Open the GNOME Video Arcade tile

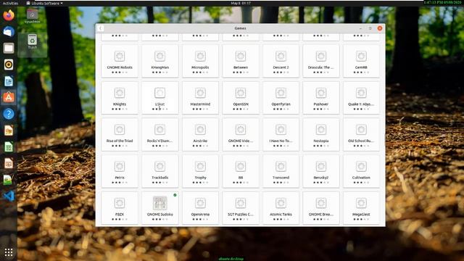click(240, 135)
